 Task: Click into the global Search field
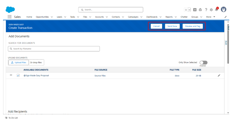pos(111,10)
